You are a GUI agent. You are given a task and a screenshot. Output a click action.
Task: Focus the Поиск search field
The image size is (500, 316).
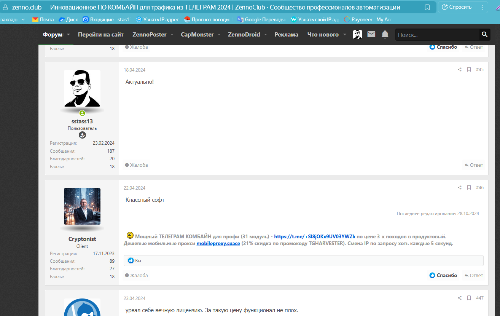[x=437, y=35]
